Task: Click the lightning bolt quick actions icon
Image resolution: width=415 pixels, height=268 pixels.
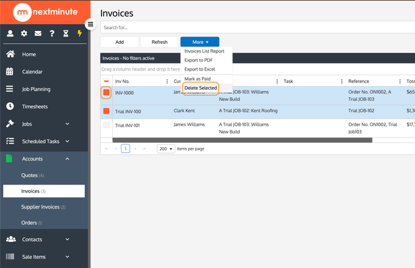Action: [x=79, y=33]
